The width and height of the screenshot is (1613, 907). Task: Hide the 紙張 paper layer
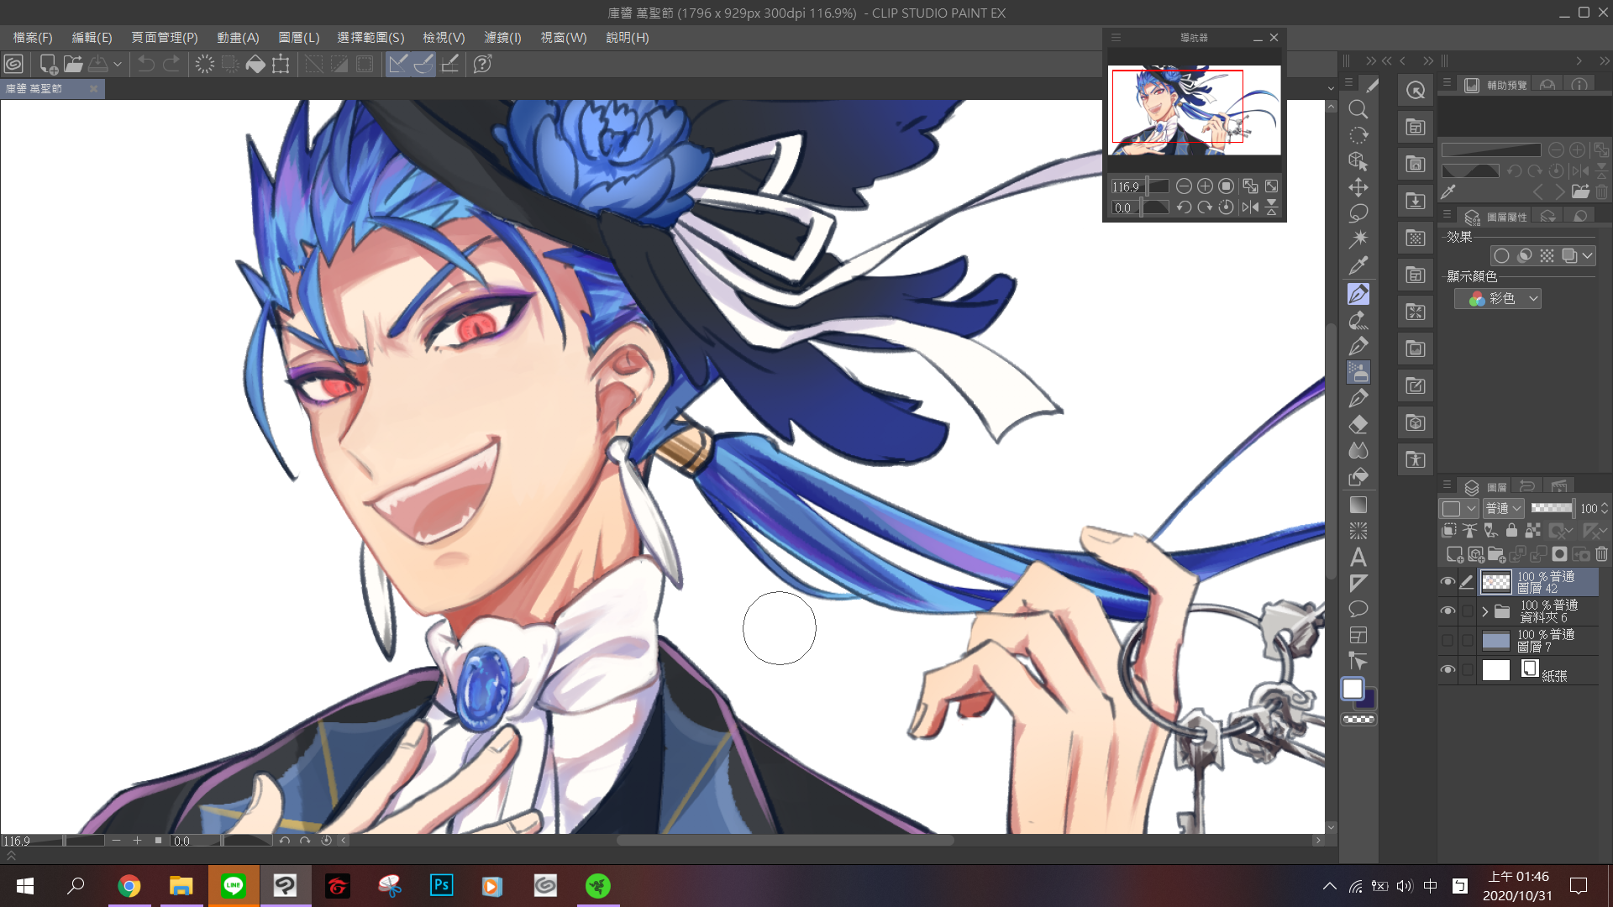[x=1447, y=670]
